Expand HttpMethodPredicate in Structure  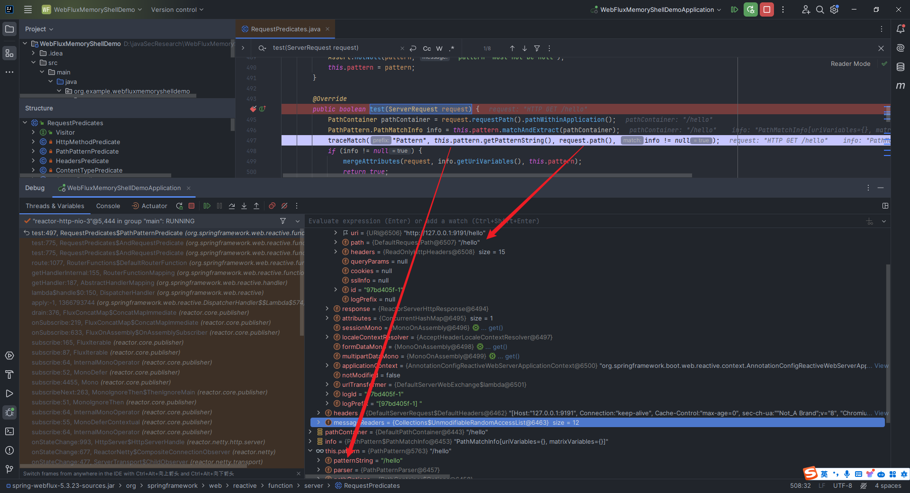[x=34, y=142]
